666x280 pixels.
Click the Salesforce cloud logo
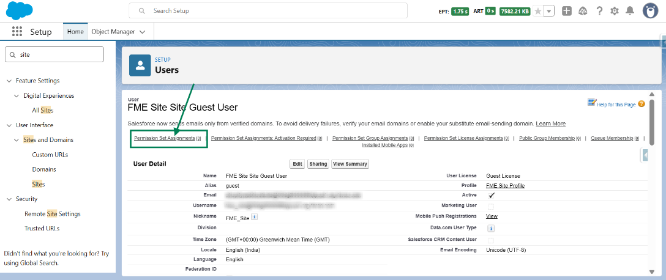click(20, 10)
